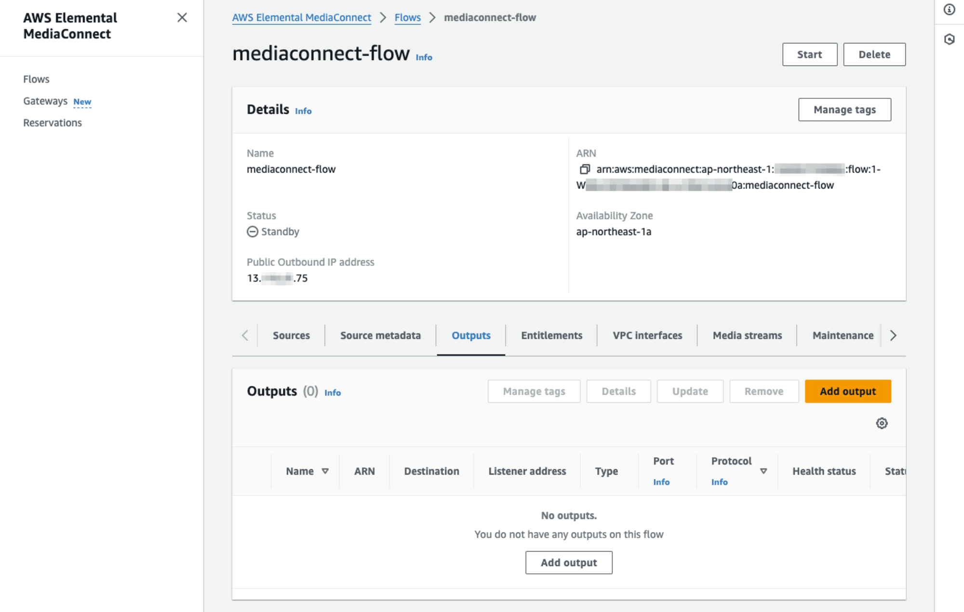Click the 'No outputs.' message text
The height and width of the screenshot is (612, 964).
coord(569,516)
